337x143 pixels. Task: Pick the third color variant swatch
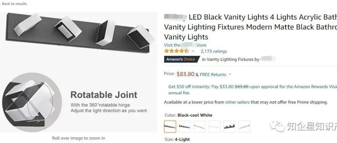tap(199, 126)
